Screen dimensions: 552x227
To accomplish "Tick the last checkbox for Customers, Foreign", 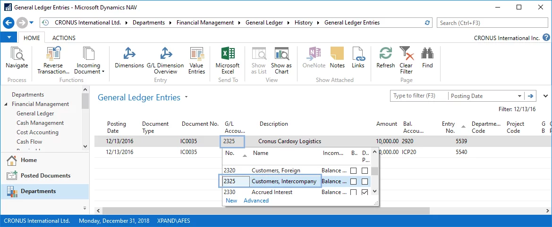I will (x=365, y=170).
